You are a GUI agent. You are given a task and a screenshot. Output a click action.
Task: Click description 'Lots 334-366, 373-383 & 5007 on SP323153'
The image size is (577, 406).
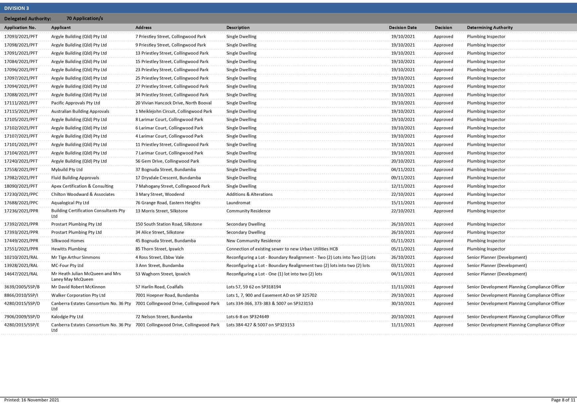[x=270, y=304]
